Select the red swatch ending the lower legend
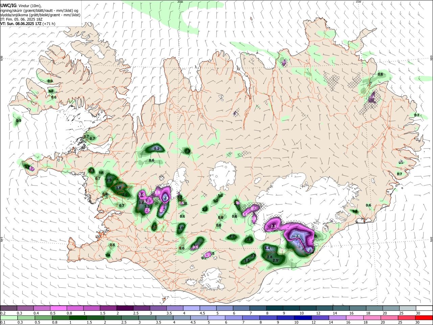This screenshot has height=325, width=433. (424, 318)
